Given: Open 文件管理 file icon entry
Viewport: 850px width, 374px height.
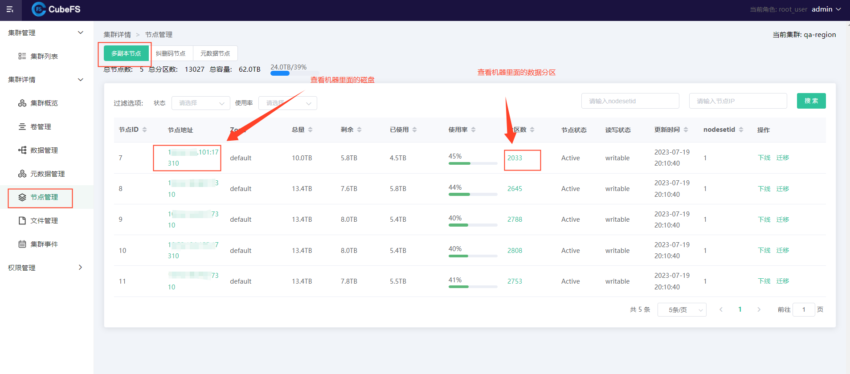Looking at the screenshot, I should coord(22,221).
